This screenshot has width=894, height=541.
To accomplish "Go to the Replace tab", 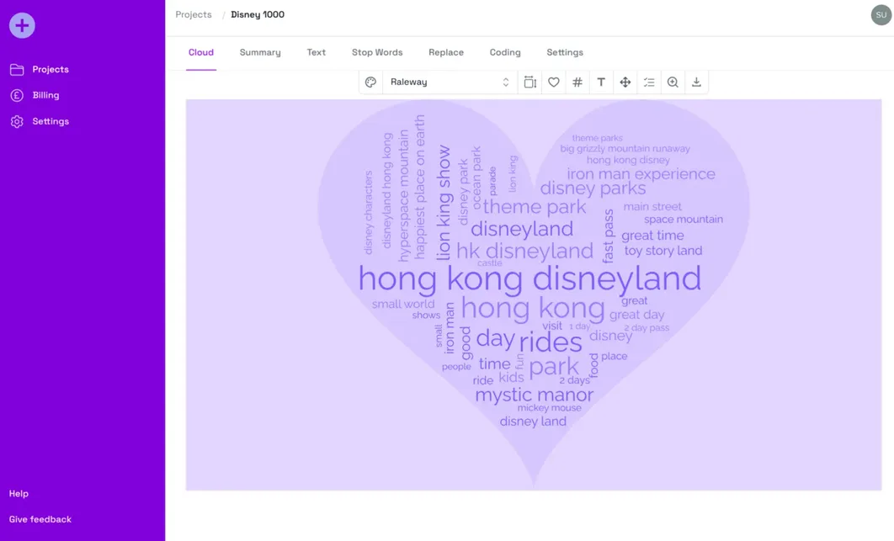I will click(446, 52).
